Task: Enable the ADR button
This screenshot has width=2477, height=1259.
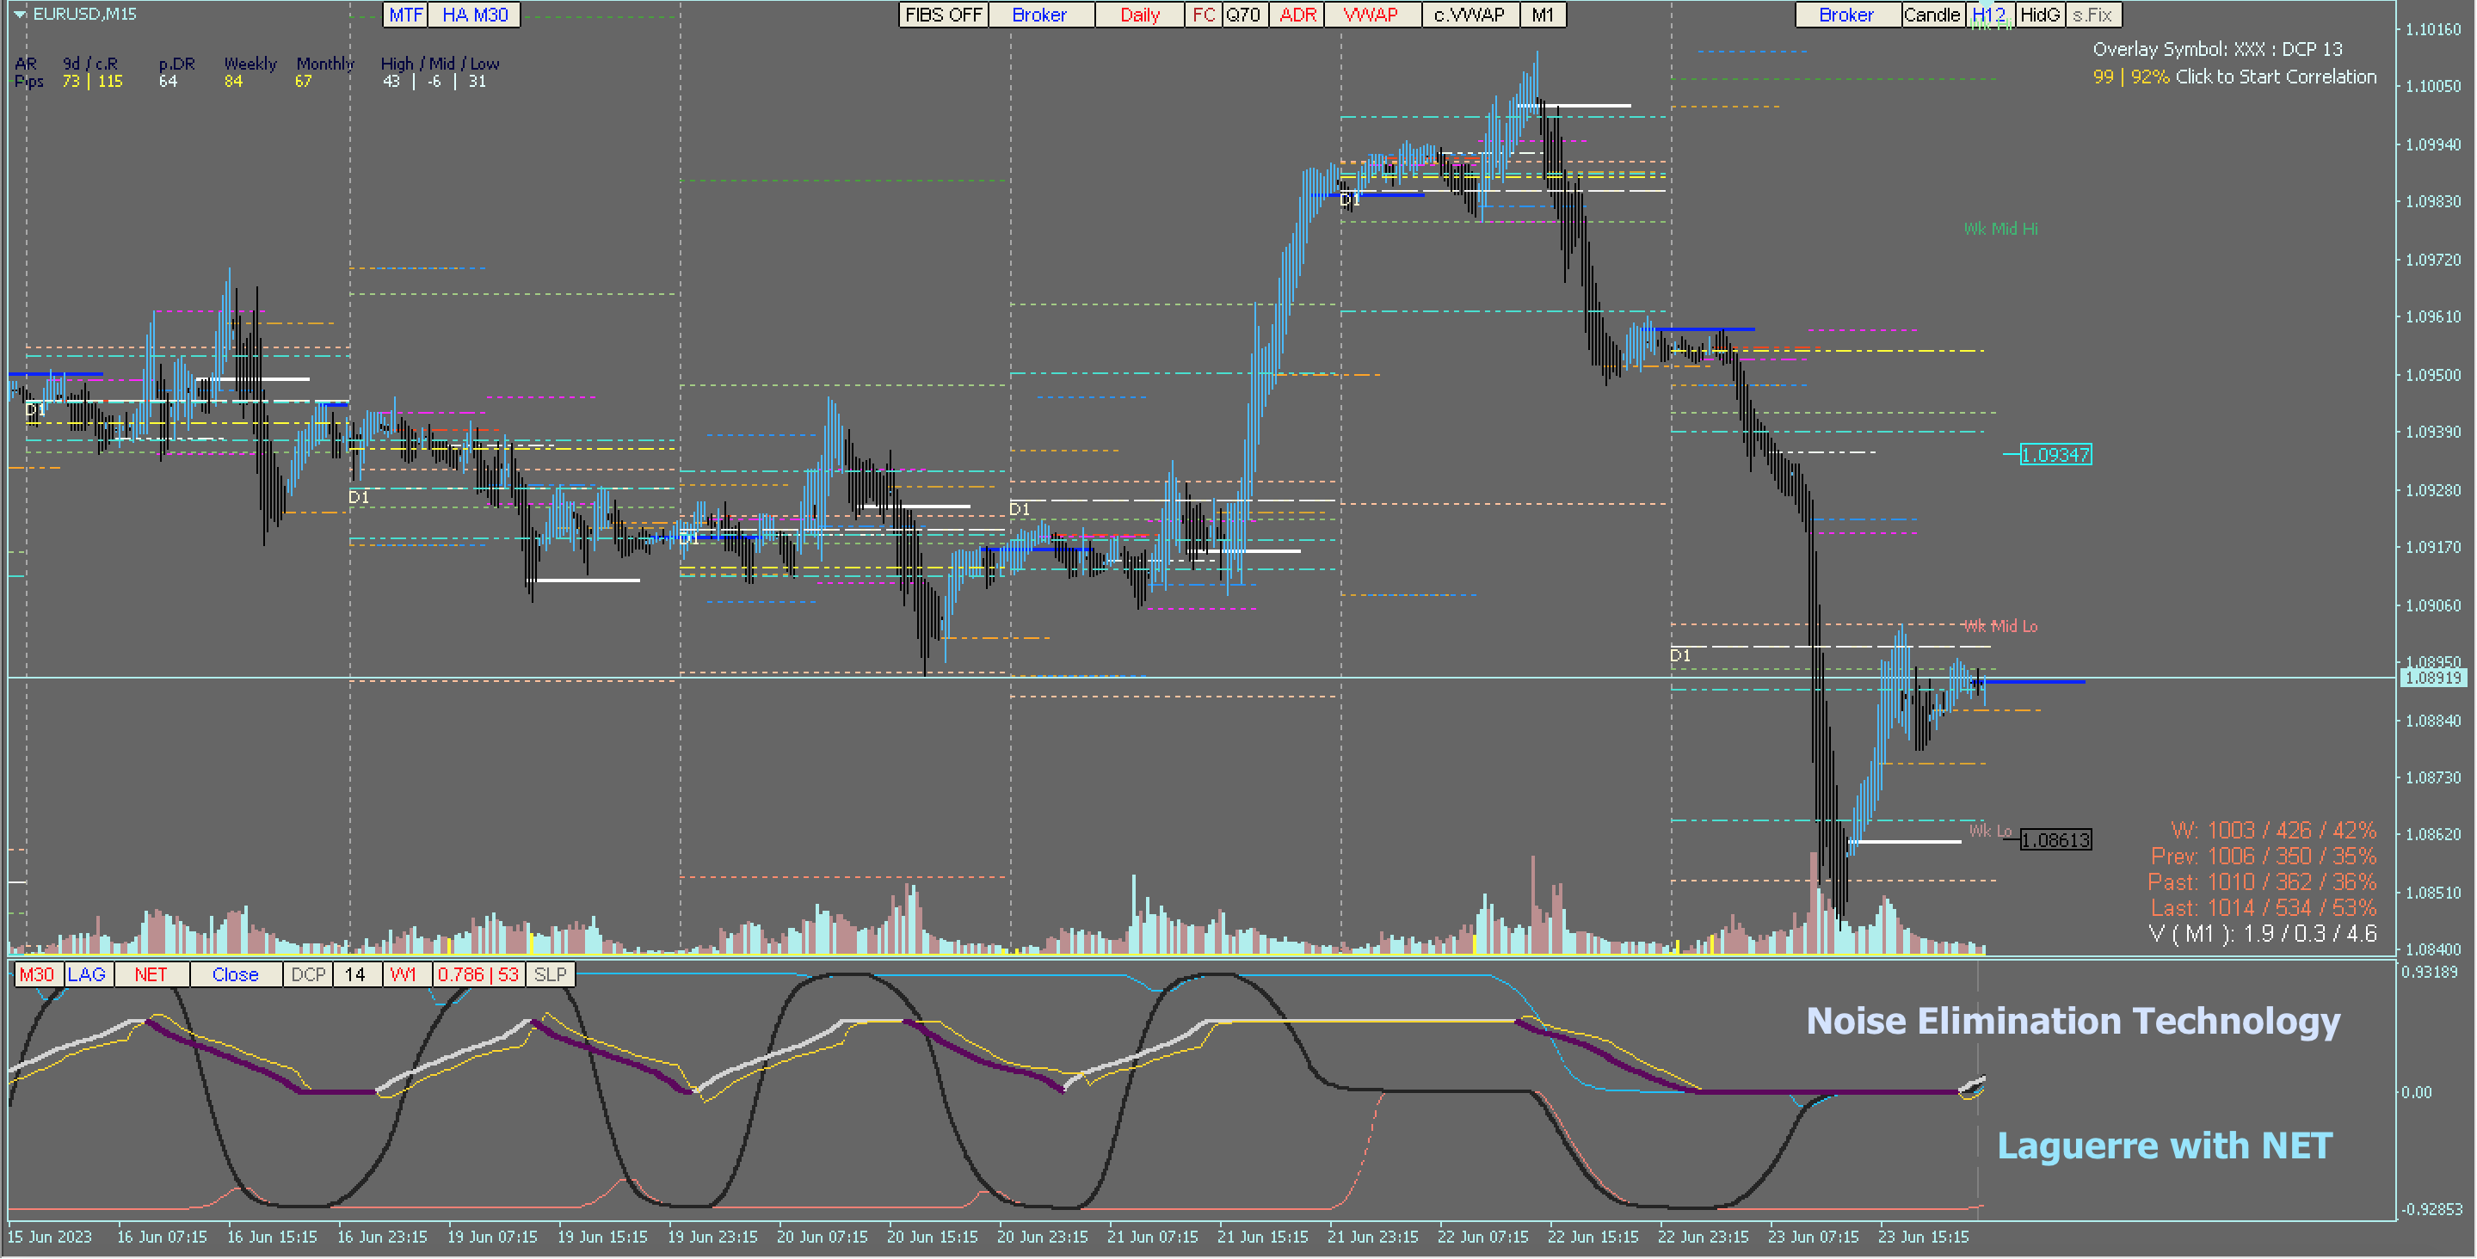Action: pyautogui.click(x=1297, y=15)
